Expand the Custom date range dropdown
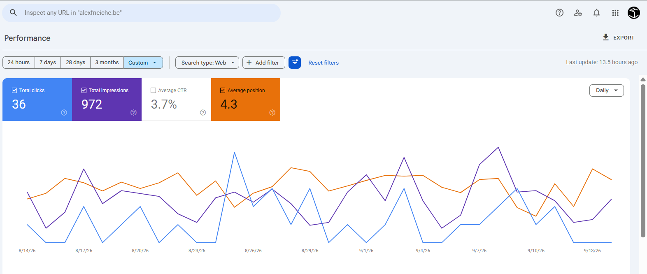 143,63
